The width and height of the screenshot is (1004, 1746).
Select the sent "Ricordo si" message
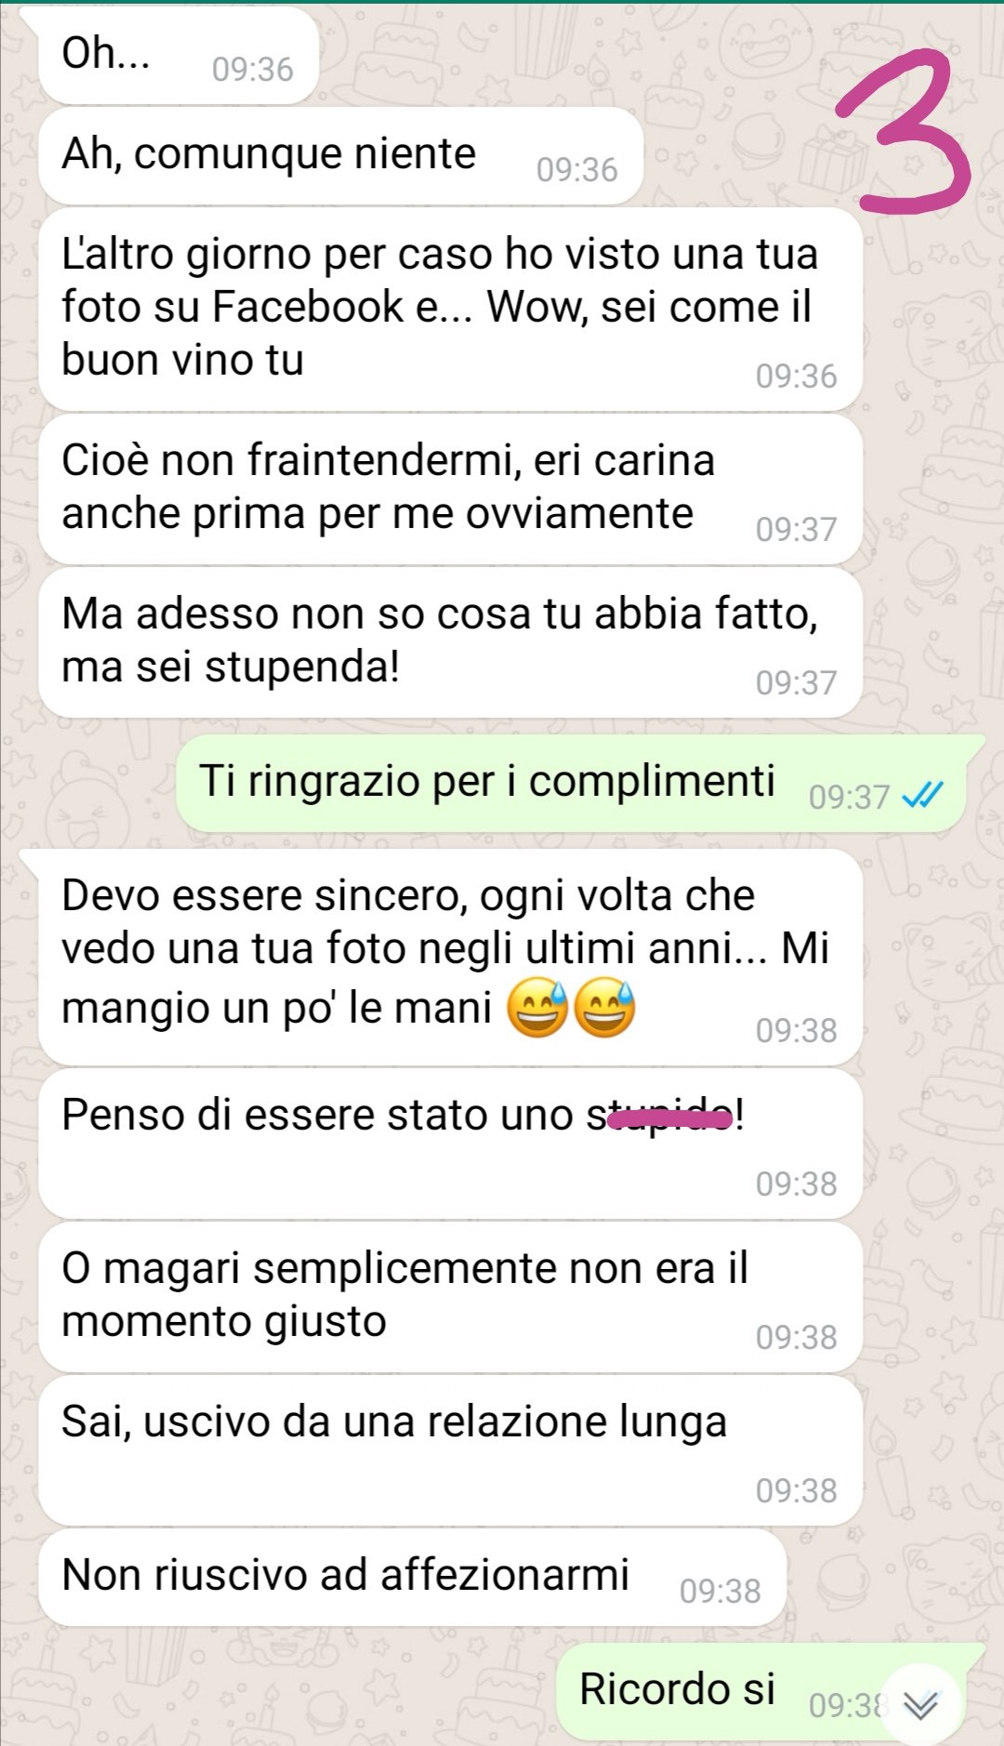pos(770,1691)
